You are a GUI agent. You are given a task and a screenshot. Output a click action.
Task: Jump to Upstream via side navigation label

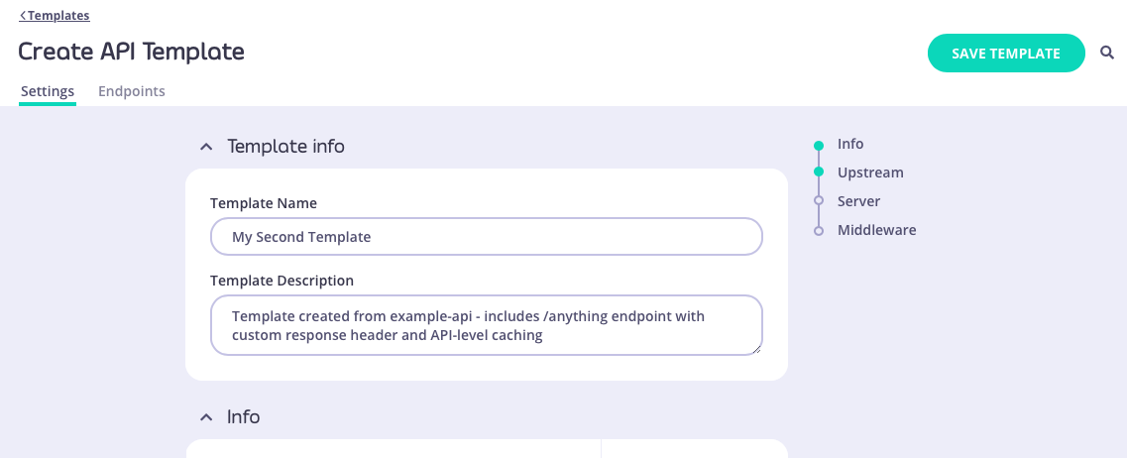[870, 172]
